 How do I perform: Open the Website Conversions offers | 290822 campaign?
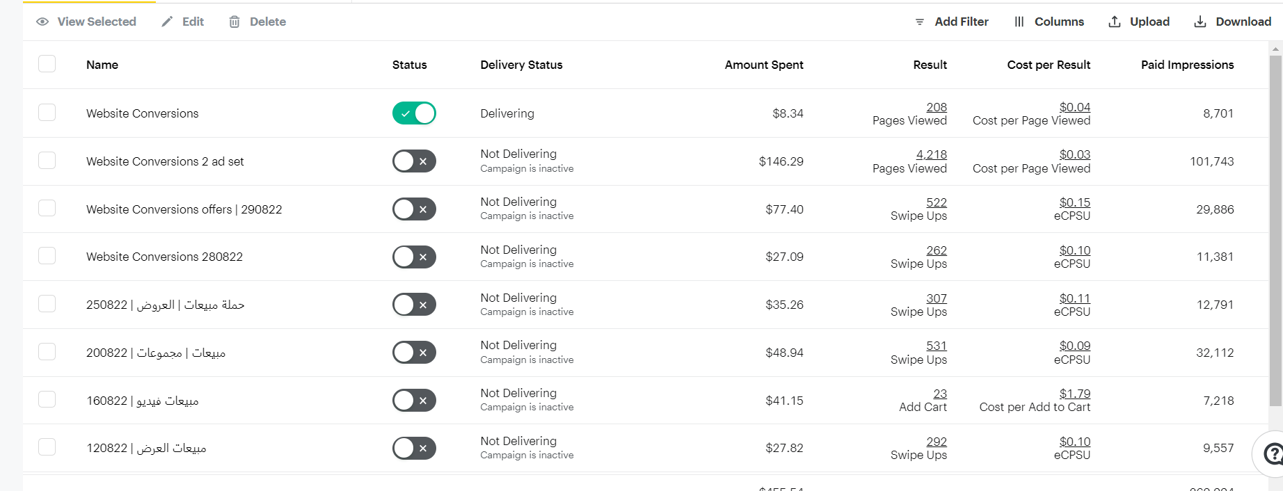click(184, 209)
